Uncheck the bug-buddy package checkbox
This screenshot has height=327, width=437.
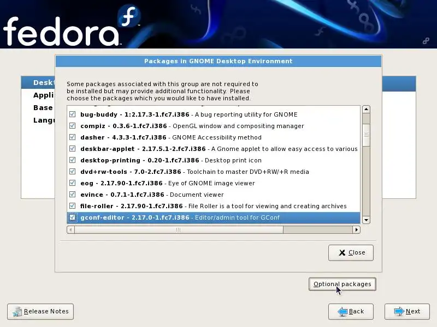tap(73, 114)
